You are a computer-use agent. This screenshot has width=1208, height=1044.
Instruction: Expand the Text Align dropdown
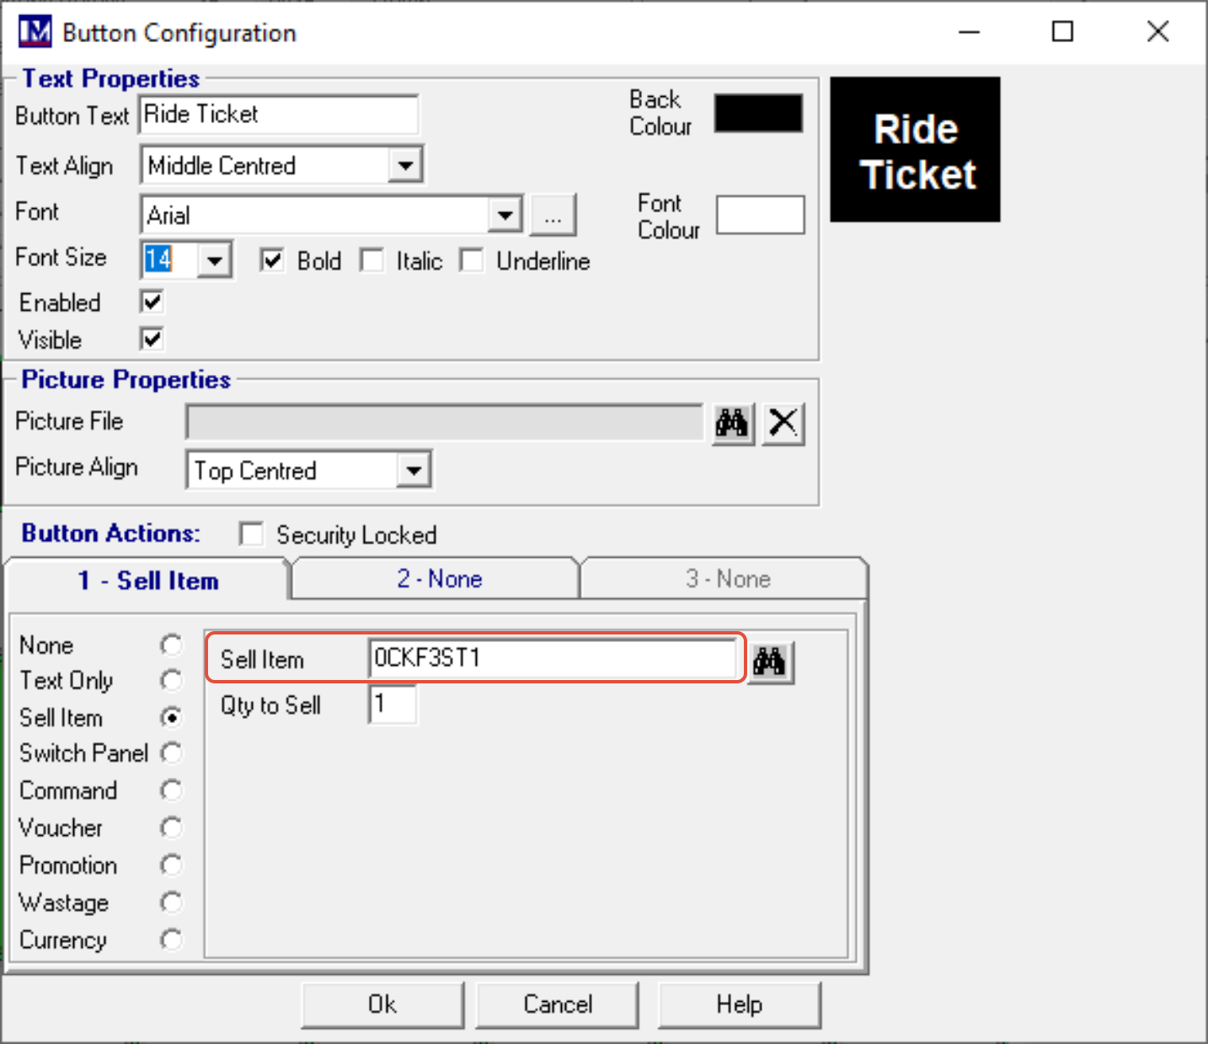tap(405, 165)
